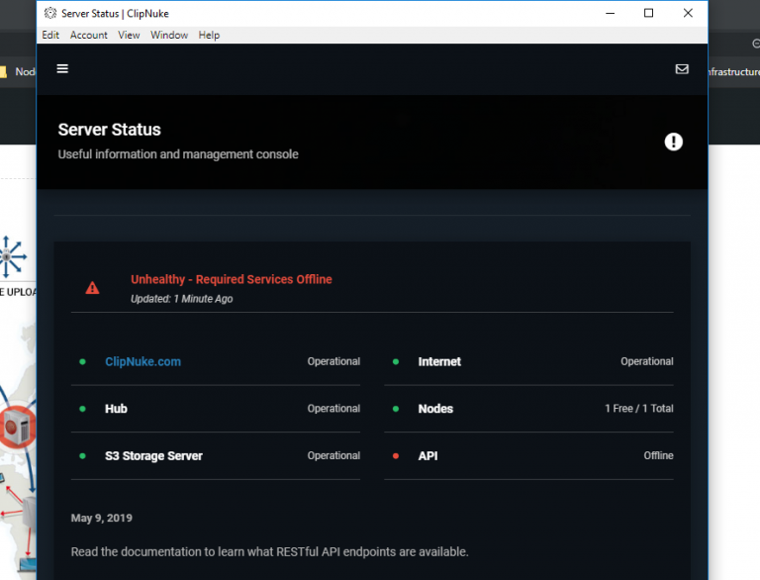Click the Server Status page heading
Image resolution: width=760 pixels, height=580 pixels.
[109, 130]
